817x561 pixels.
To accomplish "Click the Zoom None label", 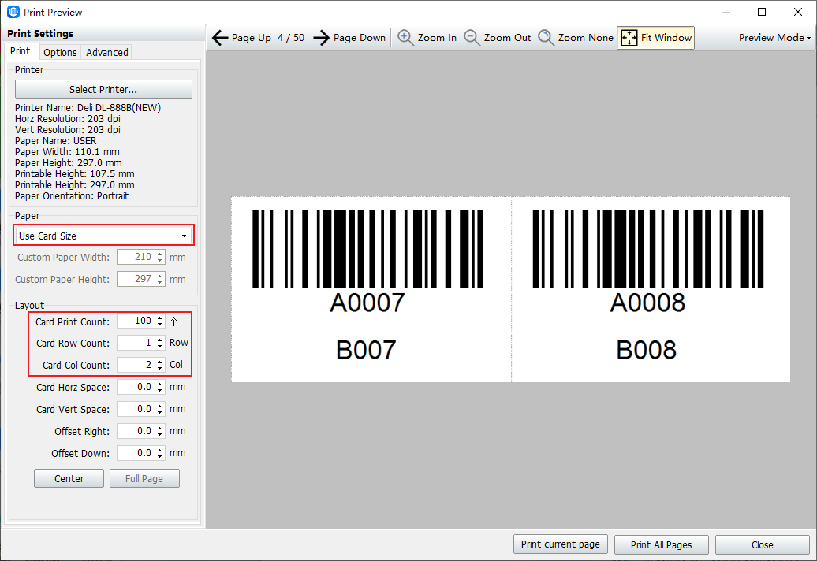I will pos(586,38).
